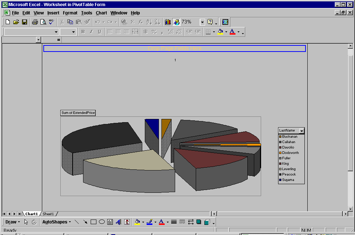Screen dimensions: 355x235
Task: Open a file with Open folder icon
Action: 16,22
